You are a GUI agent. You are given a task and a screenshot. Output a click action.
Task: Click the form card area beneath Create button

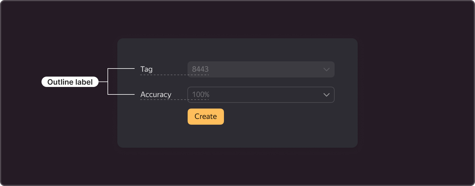237,136
